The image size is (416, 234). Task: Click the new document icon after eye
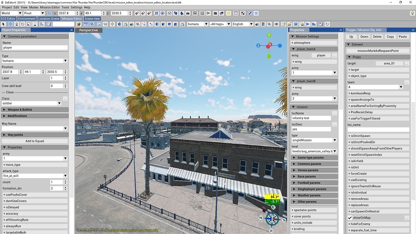click(283, 24)
